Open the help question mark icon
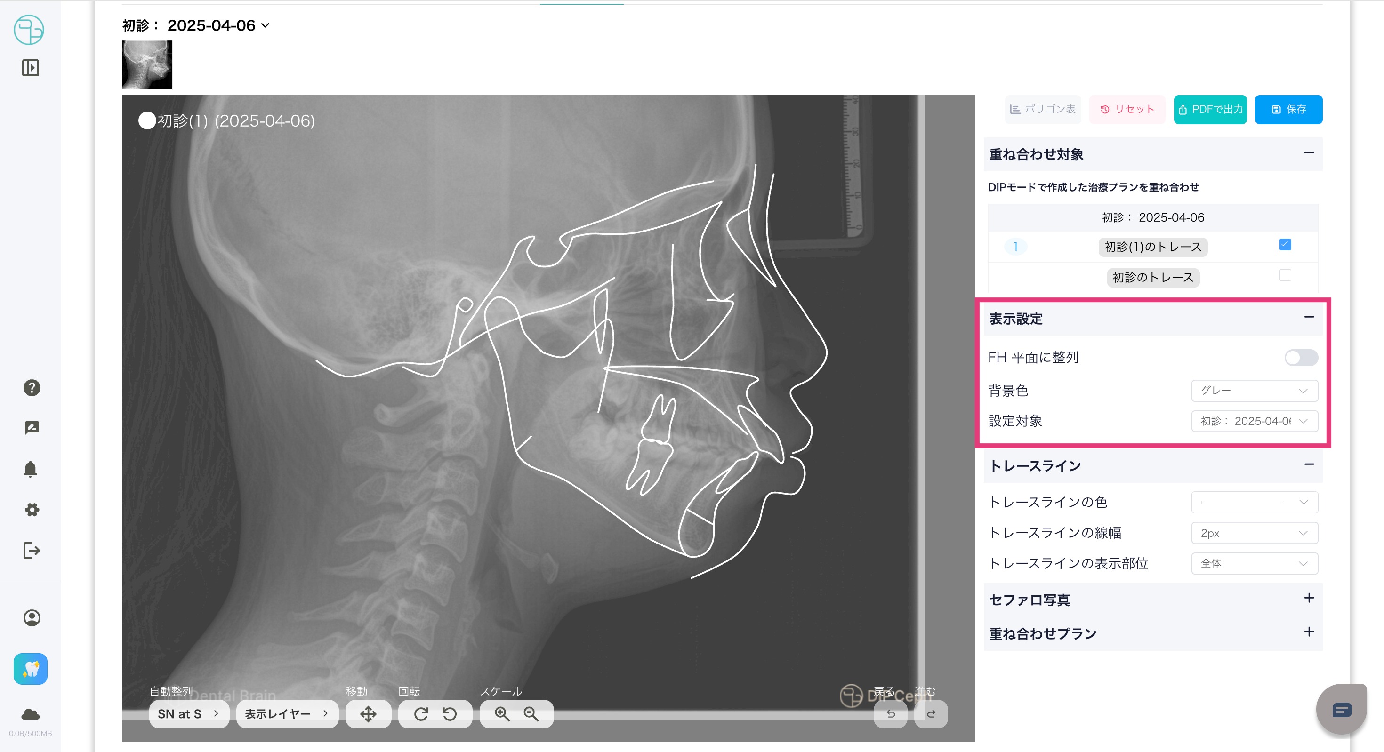The width and height of the screenshot is (1384, 752). [32, 388]
